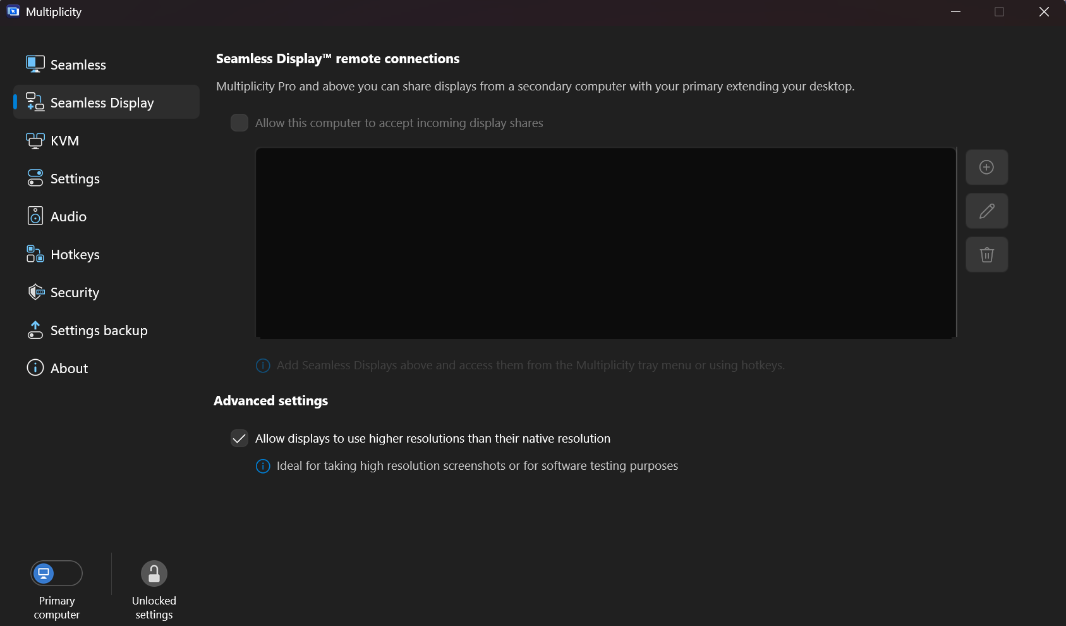The height and width of the screenshot is (626, 1066).
Task: Select the Seamless Display sidebar item
Action: click(102, 102)
